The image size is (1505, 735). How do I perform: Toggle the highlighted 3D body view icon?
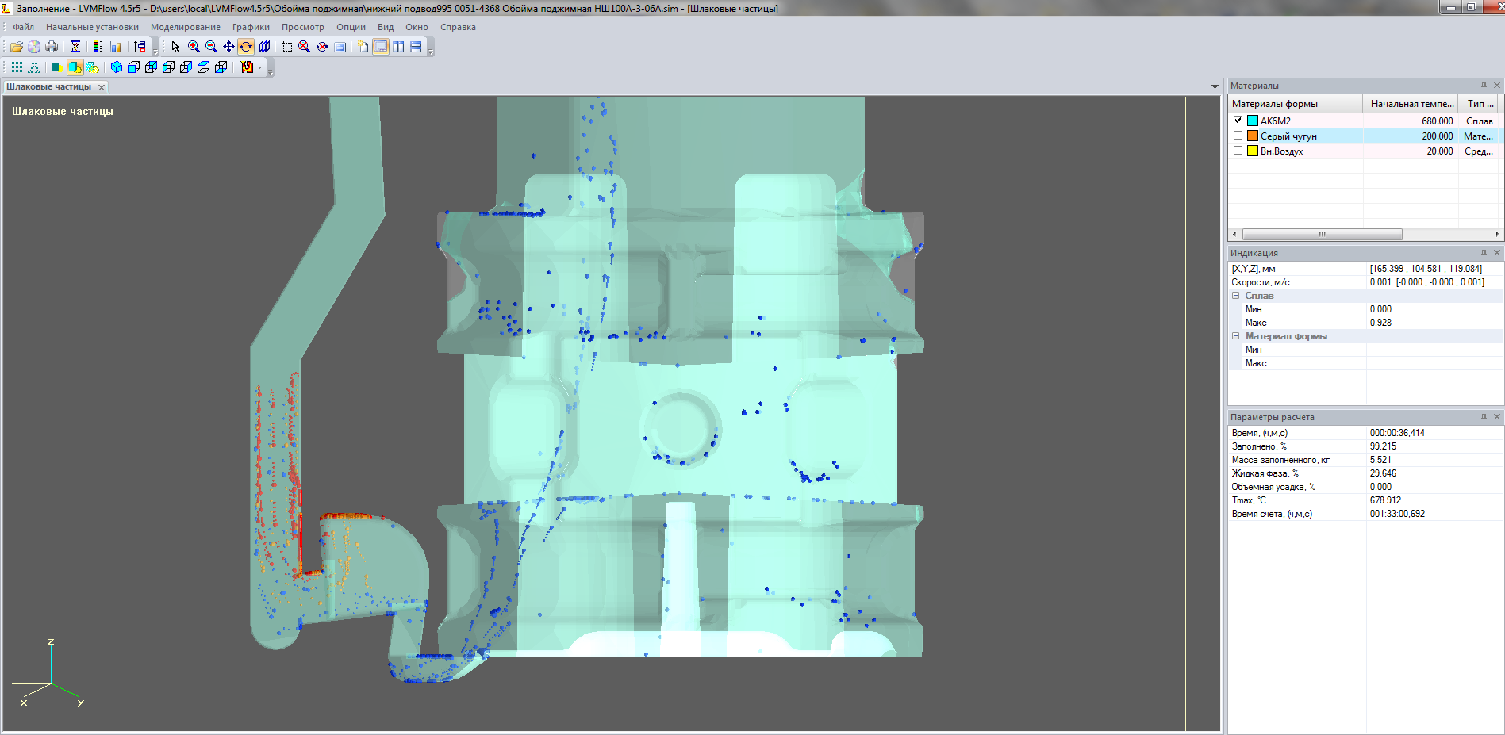point(75,67)
